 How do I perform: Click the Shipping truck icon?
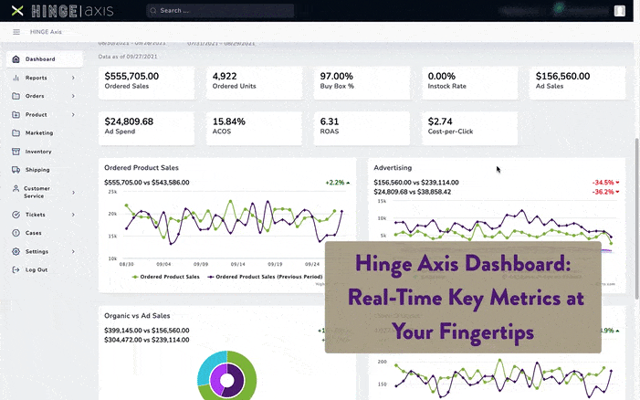tap(16, 170)
